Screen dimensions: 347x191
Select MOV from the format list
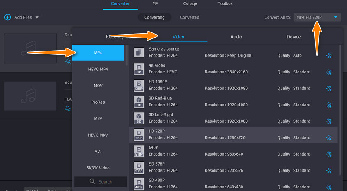click(x=98, y=86)
